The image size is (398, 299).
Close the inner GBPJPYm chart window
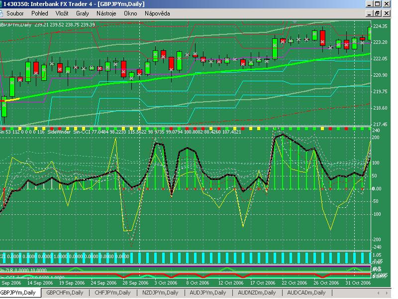click(387, 13)
